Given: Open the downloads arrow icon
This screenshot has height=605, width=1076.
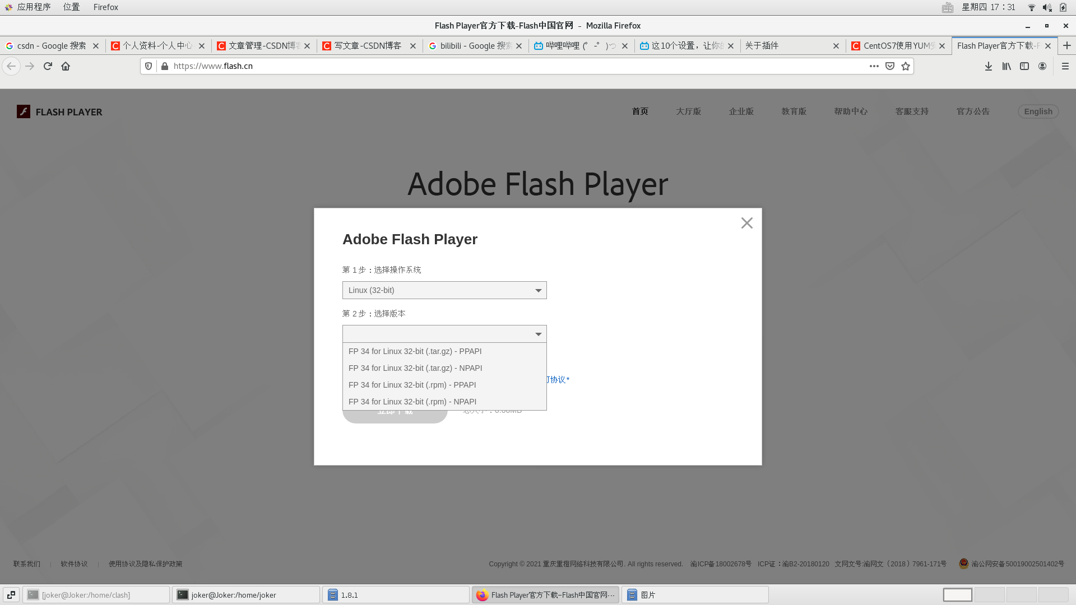Looking at the screenshot, I should (x=989, y=66).
